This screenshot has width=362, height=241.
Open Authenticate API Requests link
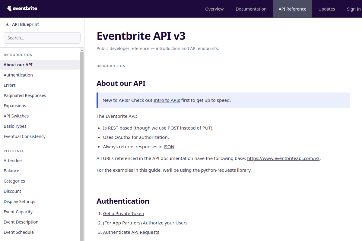131,232
